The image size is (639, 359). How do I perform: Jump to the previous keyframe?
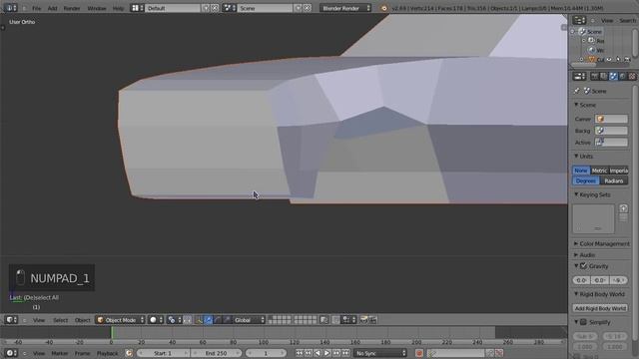pyautogui.click(x=309, y=353)
